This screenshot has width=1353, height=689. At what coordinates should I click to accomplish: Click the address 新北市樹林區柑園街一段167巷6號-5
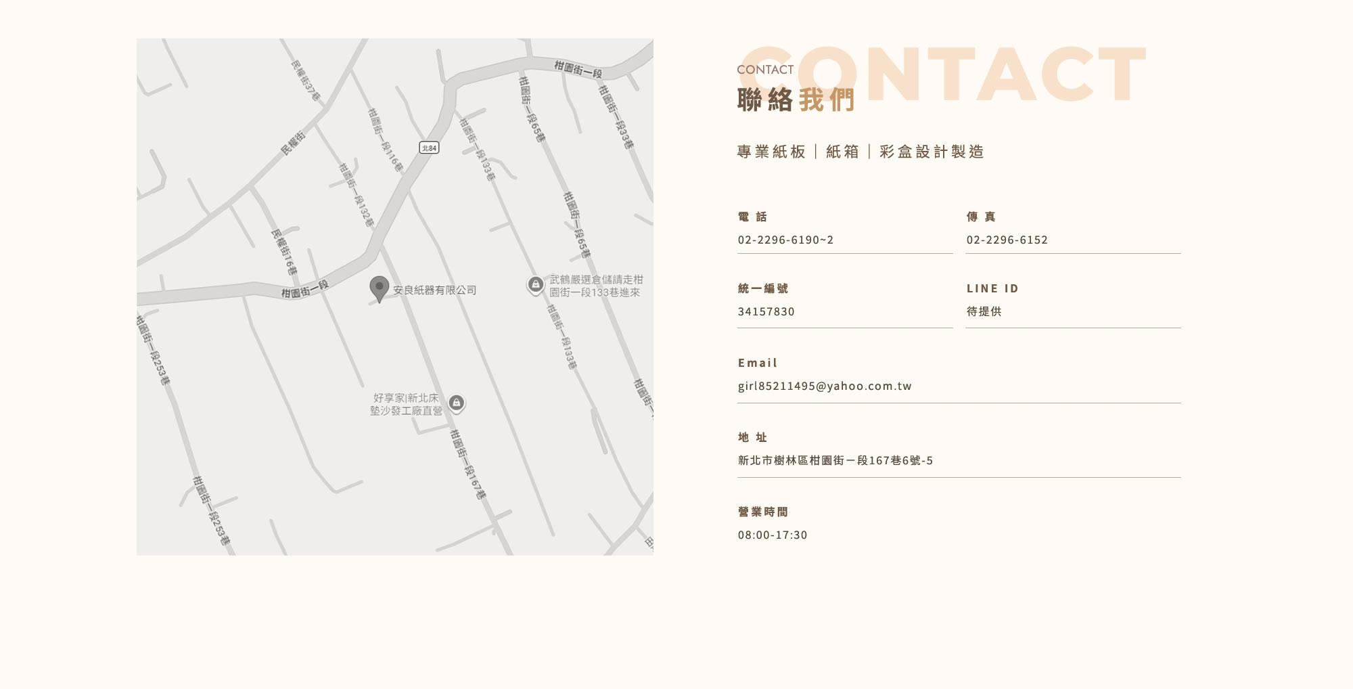(x=835, y=461)
